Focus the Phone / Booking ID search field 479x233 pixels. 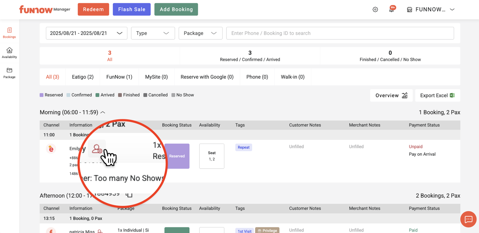340,33
